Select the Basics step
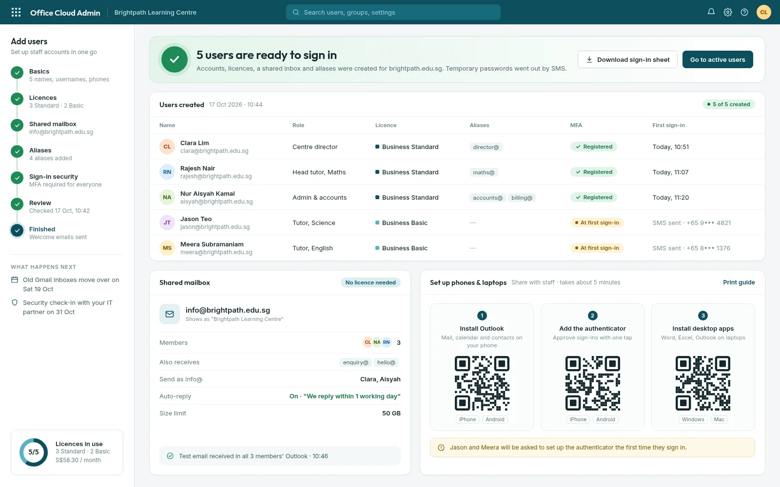Screen dimensions: 780x487 67,75
